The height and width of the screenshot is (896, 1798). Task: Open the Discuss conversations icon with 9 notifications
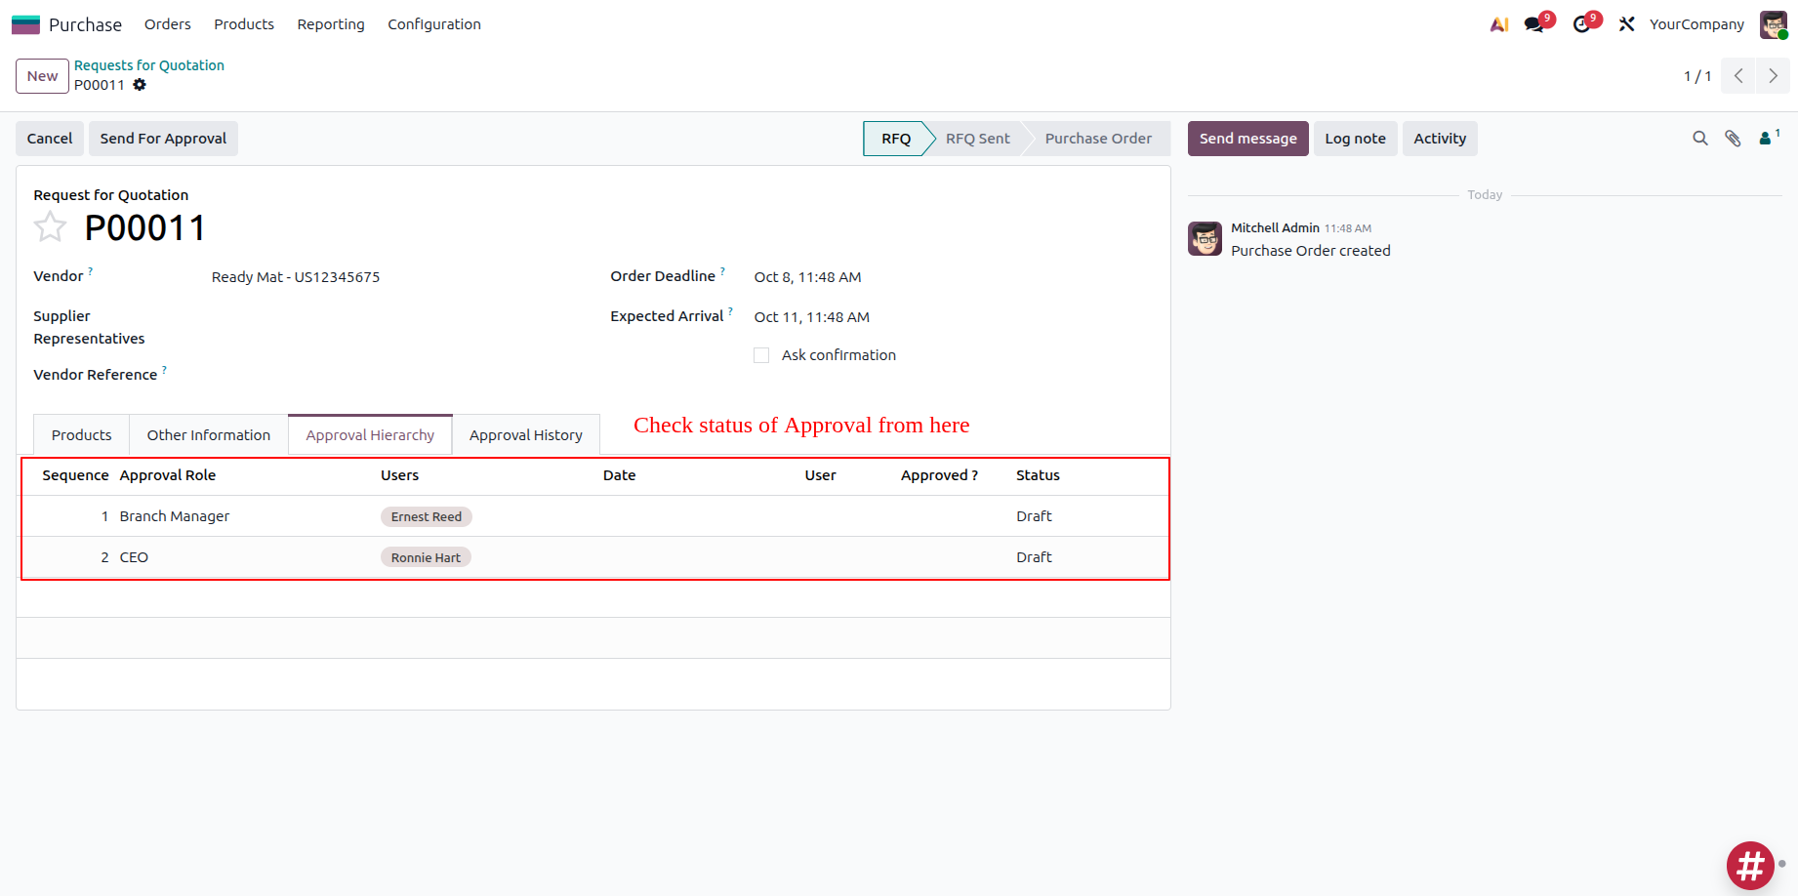point(1532,23)
